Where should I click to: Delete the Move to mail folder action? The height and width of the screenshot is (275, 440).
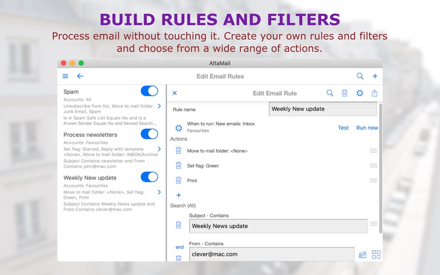(178, 151)
